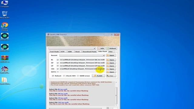Click Open for the CSC file
Image resolution: width=194 pixels, height=109 pixels.
(x=111, y=69)
